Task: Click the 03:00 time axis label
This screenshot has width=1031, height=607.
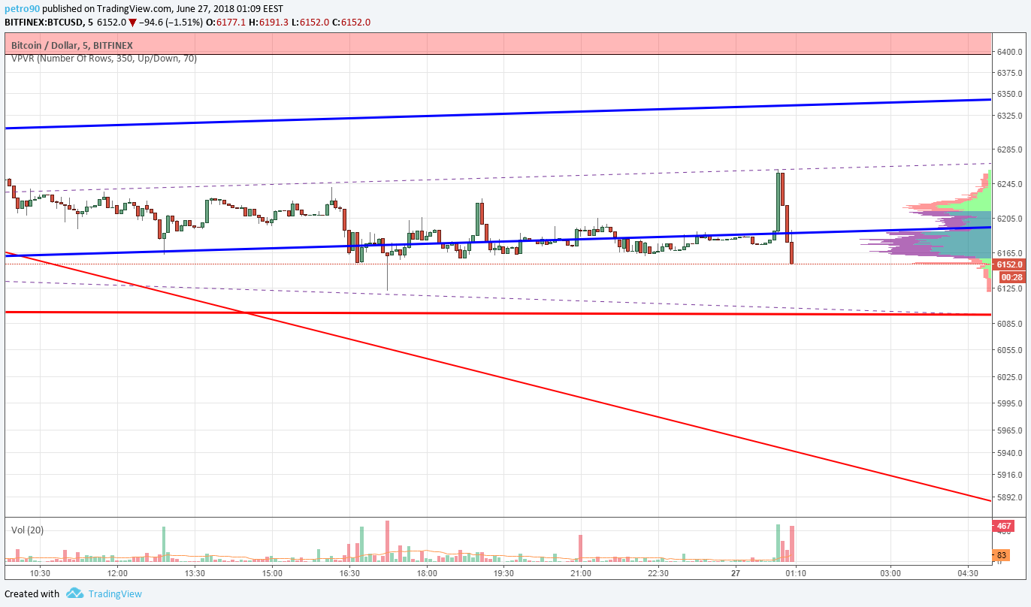Action: tap(890, 573)
